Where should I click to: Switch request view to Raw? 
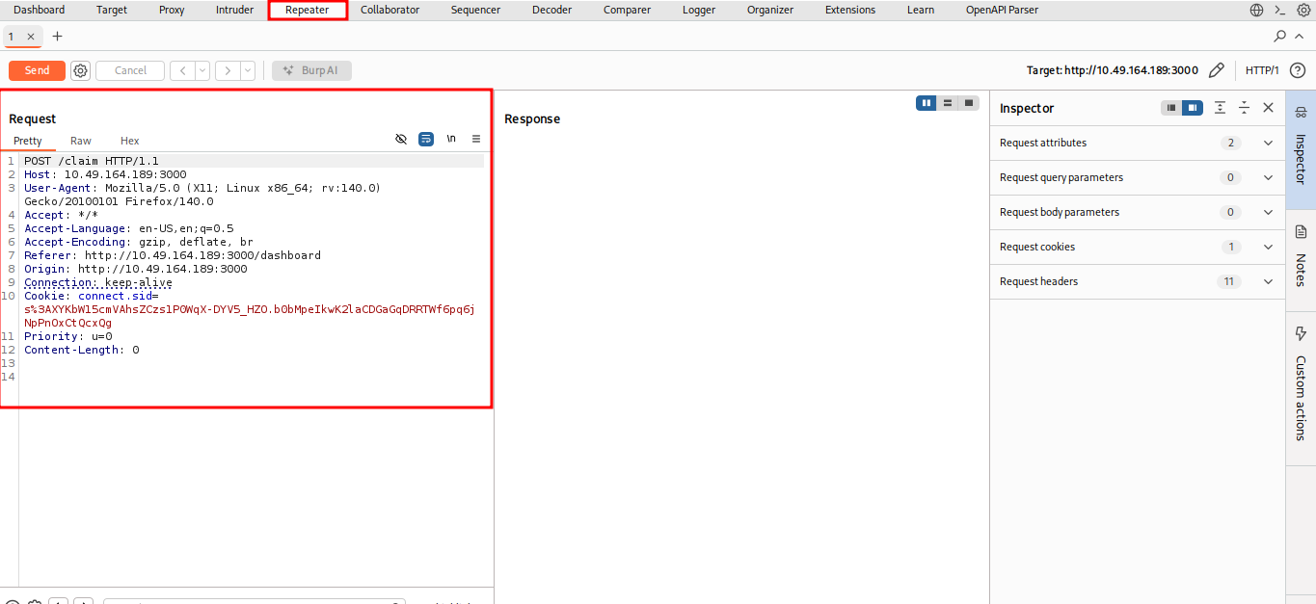pos(81,141)
